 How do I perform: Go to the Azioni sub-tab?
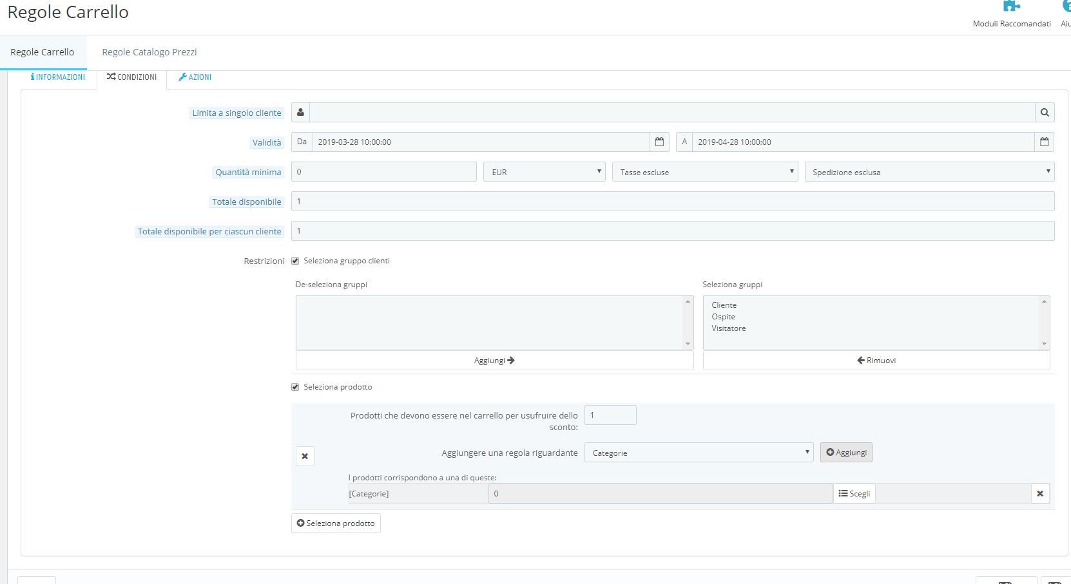[195, 77]
